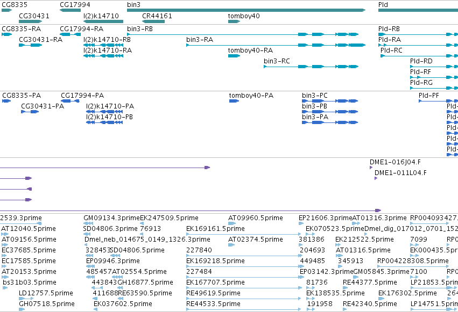Click the Pld-RB transcript label

click(389, 29)
